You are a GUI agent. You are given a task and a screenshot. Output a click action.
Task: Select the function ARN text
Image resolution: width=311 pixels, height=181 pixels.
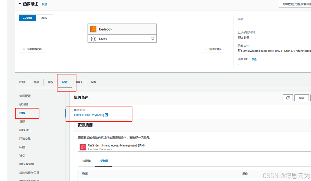(x=277, y=51)
